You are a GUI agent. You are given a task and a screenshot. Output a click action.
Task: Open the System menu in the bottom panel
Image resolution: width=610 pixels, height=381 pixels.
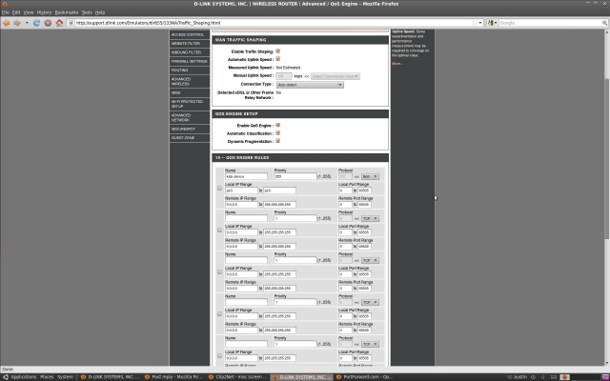point(65,377)
